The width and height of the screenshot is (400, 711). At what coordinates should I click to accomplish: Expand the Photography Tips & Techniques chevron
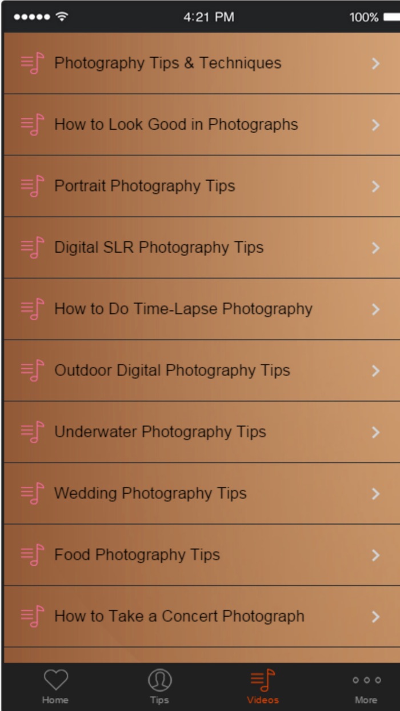375,63
